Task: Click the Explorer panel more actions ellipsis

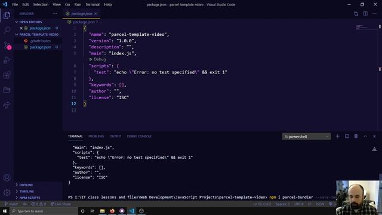Action: (x=55, y=14)
